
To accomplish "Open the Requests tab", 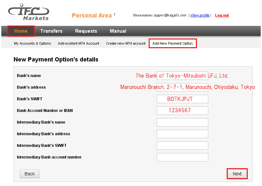I will click(86, 31).
